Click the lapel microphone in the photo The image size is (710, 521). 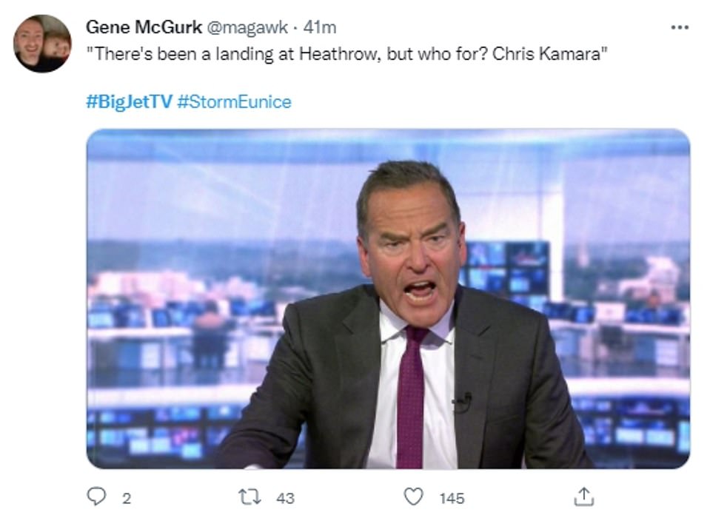point(463,403)
